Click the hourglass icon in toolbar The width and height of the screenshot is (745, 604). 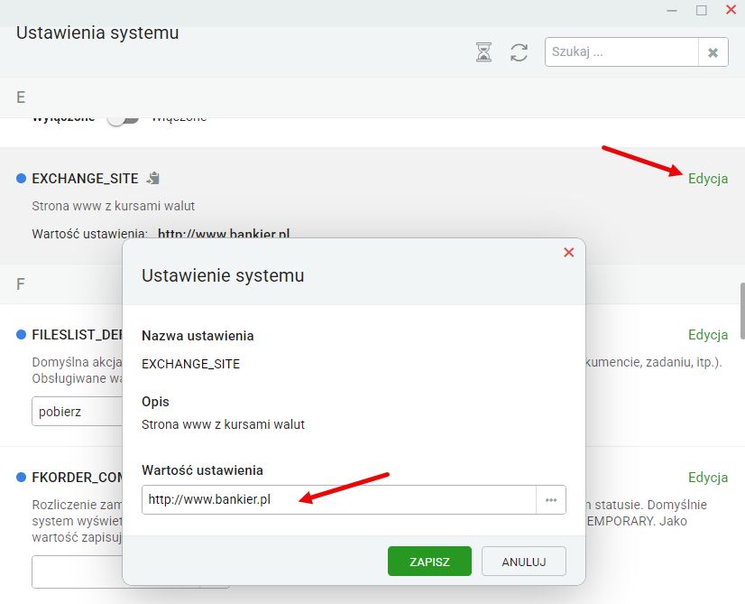(x=483, y=51)
